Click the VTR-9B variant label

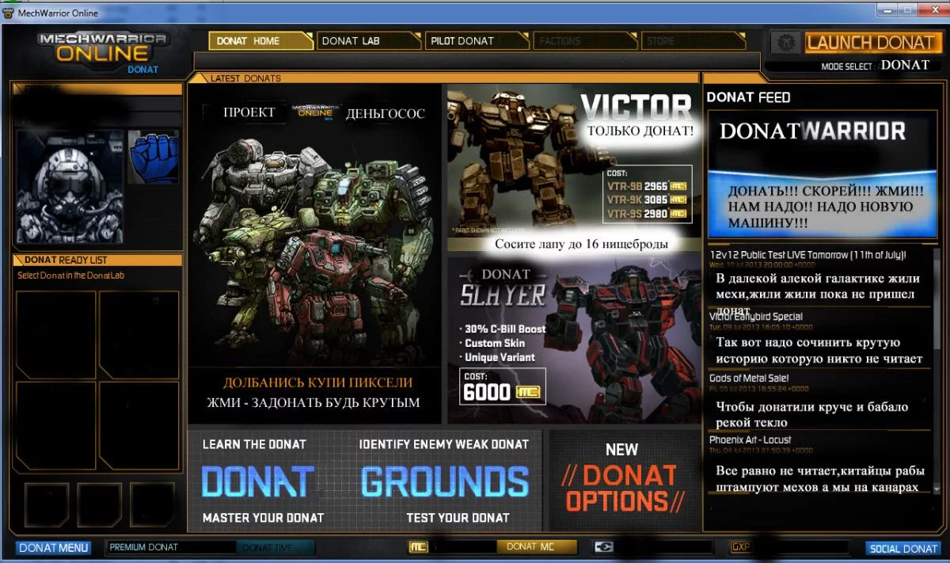tap(625, 186)
